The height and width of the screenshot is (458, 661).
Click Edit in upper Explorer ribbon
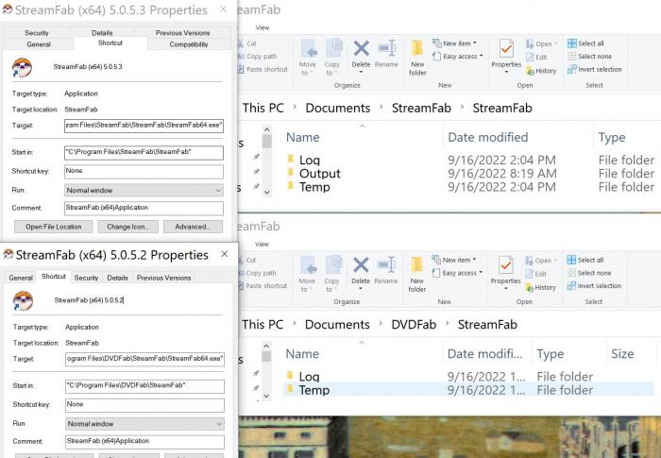tap(536, 58)
